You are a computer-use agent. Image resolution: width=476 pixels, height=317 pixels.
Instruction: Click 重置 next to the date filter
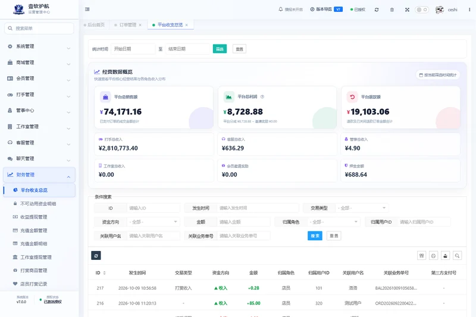(x=240, y=49)
